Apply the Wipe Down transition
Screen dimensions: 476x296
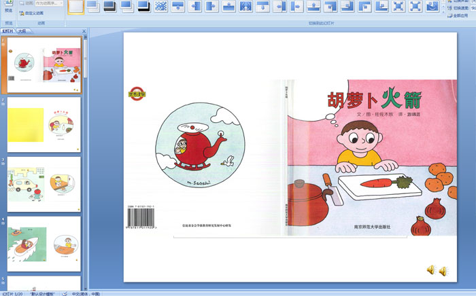tap(178, 6)
